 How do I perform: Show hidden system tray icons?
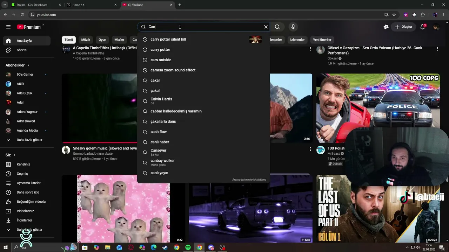tap(407, 247)
